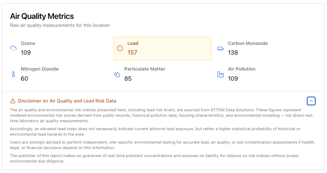Click the Air Pollution label
Screen dimensions: 327x173
click(242, 69)
